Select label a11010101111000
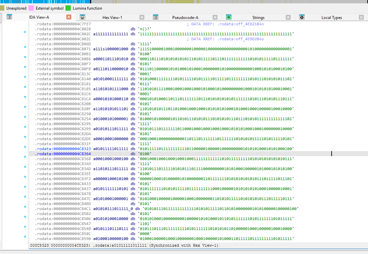368x254 pixels. pos(111,89)
